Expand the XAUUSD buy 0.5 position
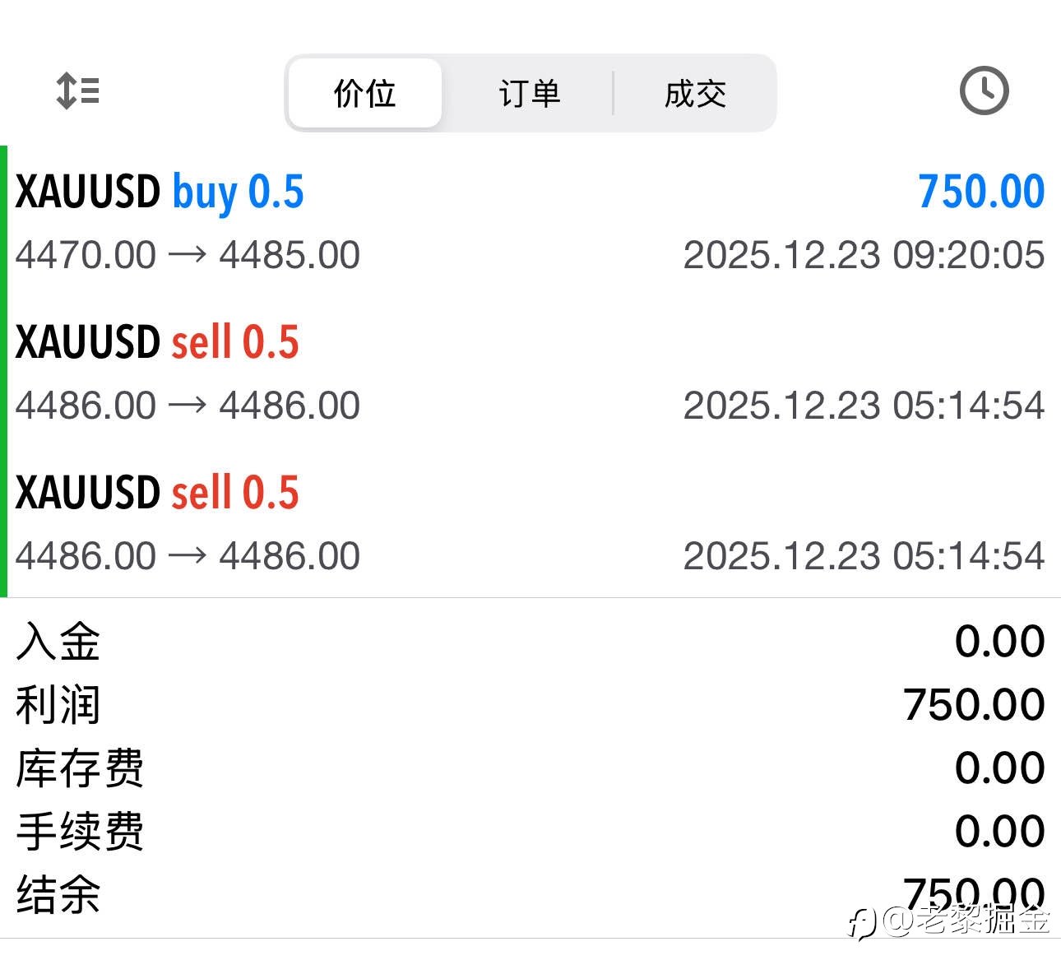 (160, 192)
